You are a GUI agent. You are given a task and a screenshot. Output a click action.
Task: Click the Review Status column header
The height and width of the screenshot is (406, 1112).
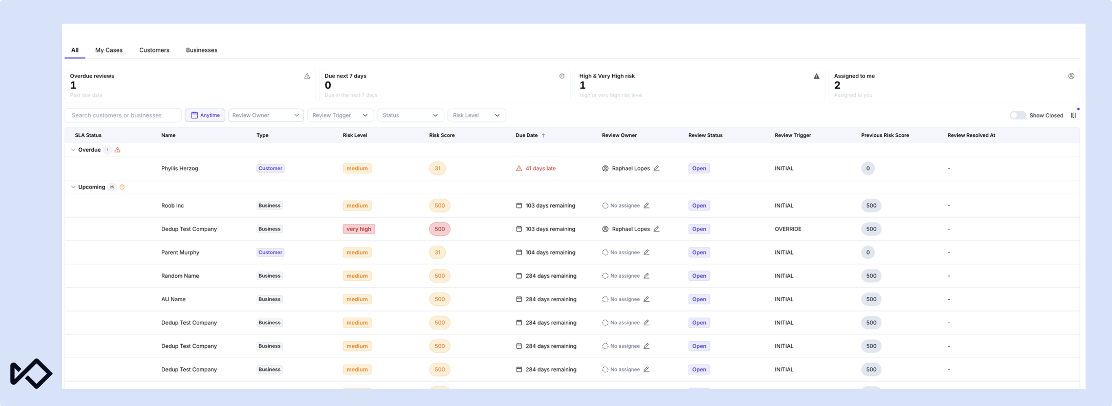tap(705, 135)
